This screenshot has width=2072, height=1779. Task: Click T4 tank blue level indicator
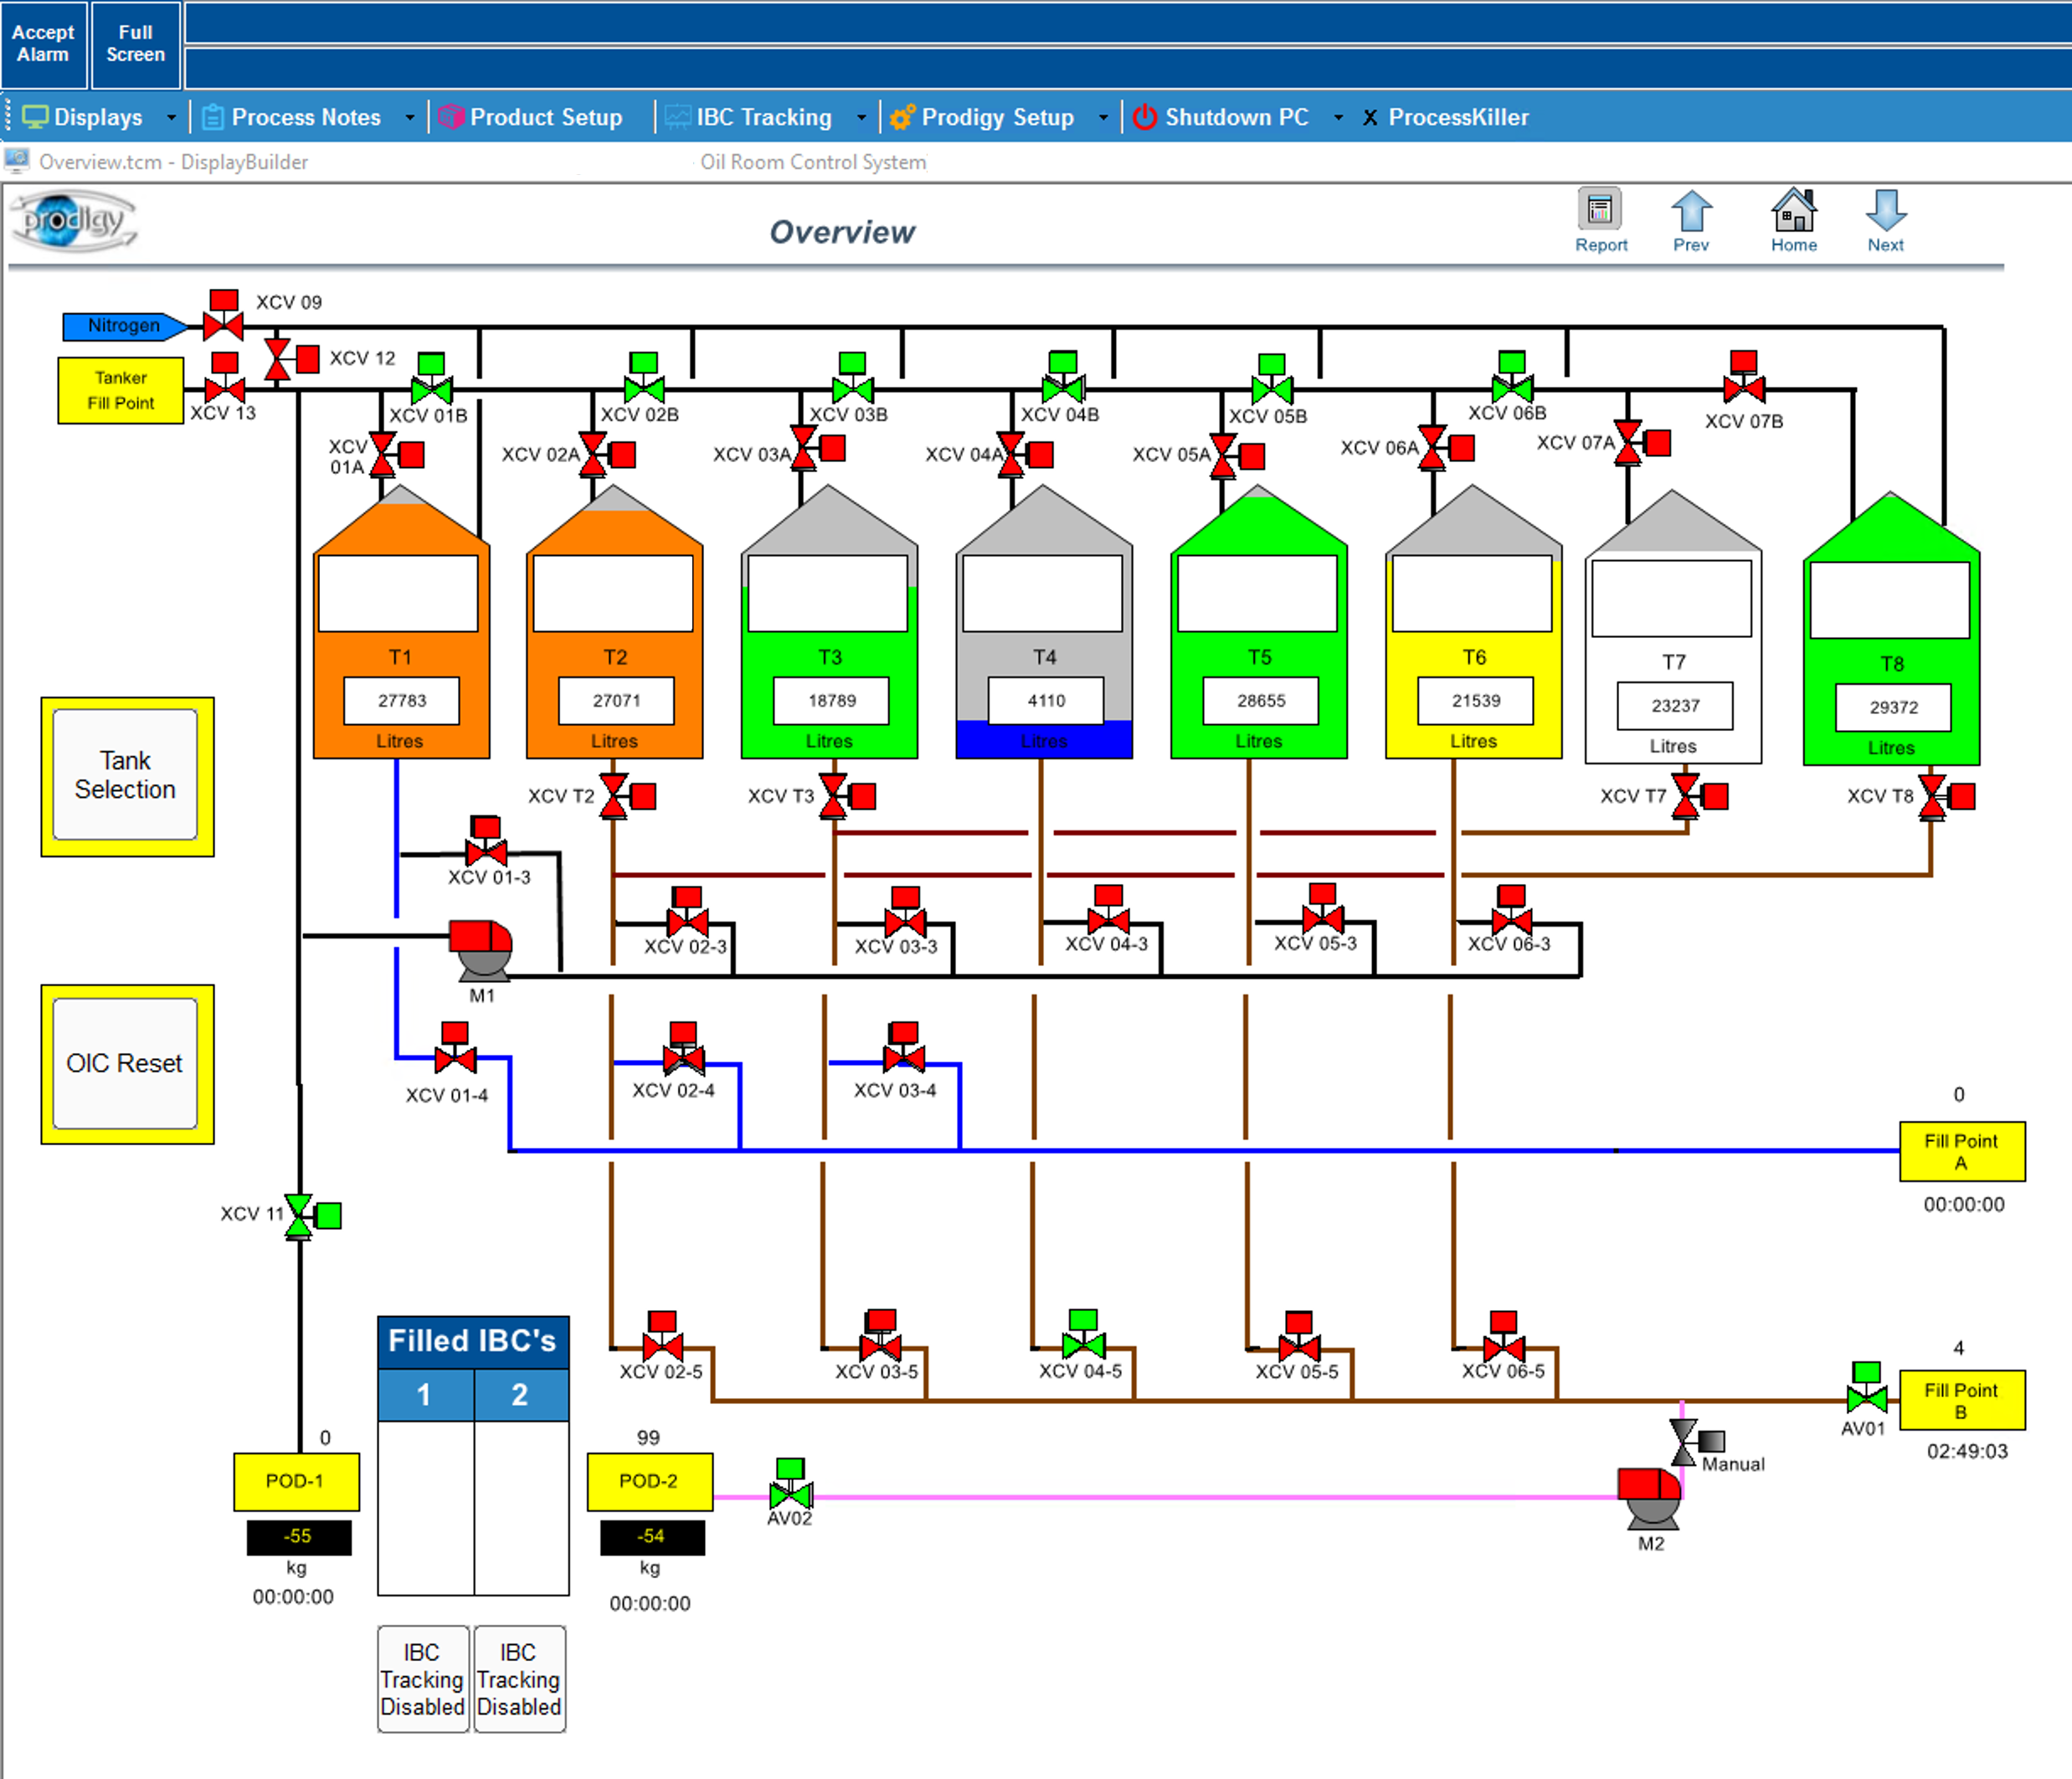pos(1044,741)
